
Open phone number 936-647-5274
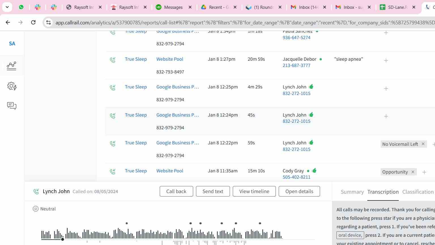(x=297, y=37)
